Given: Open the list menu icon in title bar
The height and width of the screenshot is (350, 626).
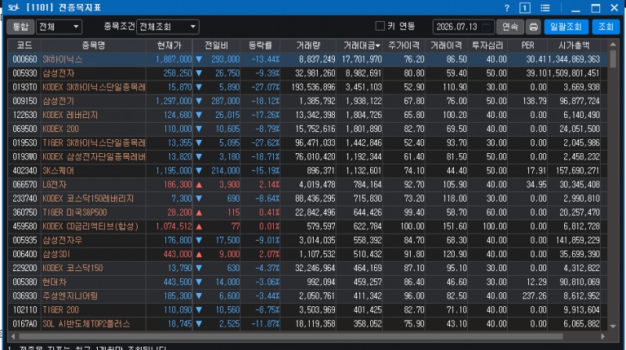Looking at the screenshot, I should pos(545,8).
